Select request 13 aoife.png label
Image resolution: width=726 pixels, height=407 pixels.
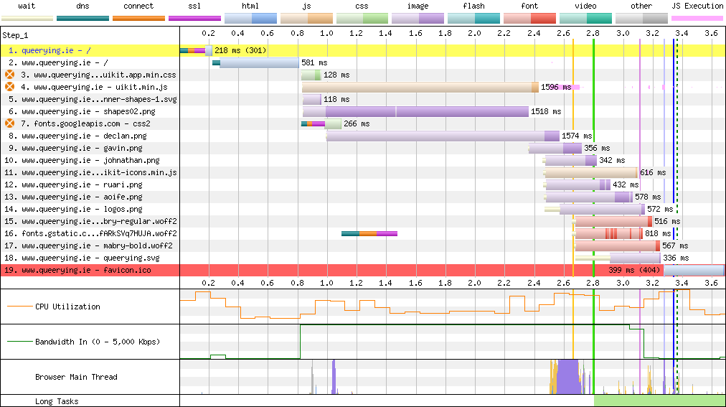coord(74,197)
